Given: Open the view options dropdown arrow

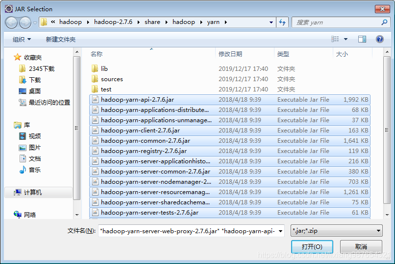Looking at the screenshot, I should tap(346, 39).
